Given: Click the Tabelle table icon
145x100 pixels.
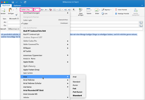Looking at the screenshot, I should coord(88,10).
